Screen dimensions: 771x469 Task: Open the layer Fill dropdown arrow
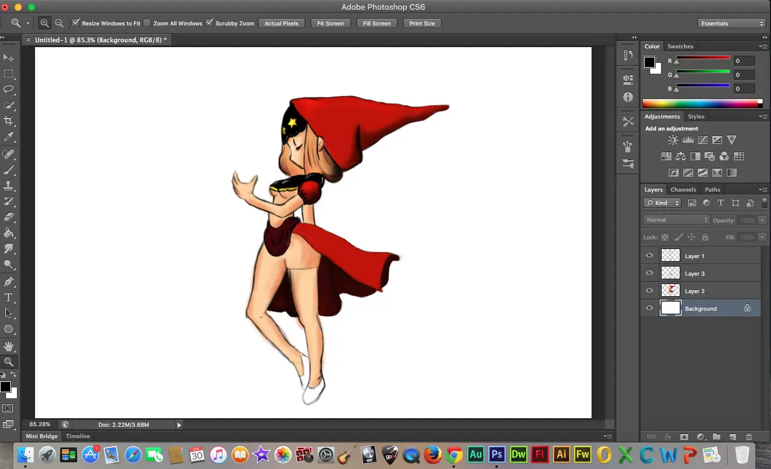click(x=763, y=238)
